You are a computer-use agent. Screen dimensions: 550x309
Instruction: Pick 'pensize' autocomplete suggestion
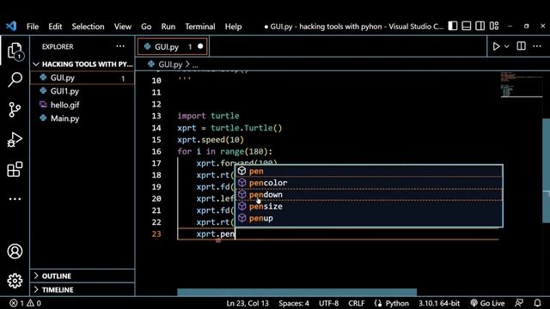[369, 206]
